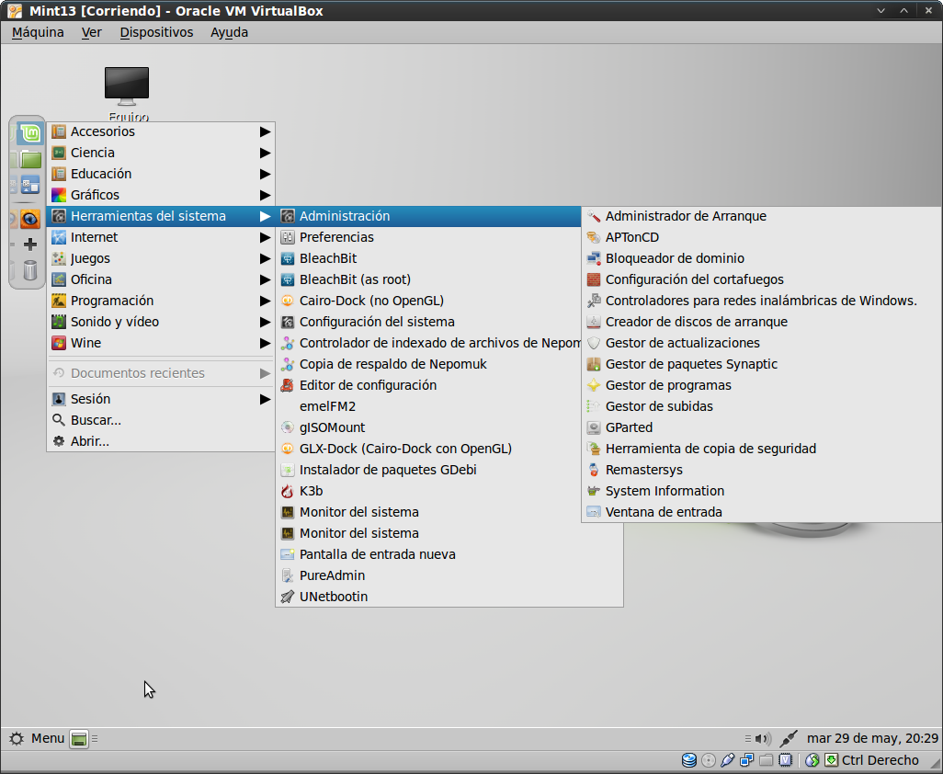Click the date and time clock
This screenshot has width=943, height=774.
pyautogui.click(x=871, y=738)
